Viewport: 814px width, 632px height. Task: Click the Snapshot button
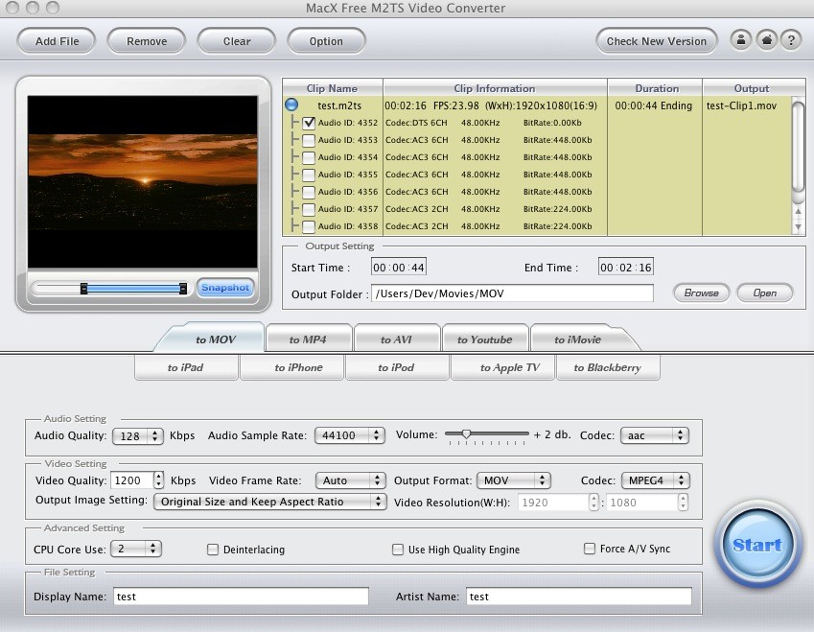tap(225, 288)
